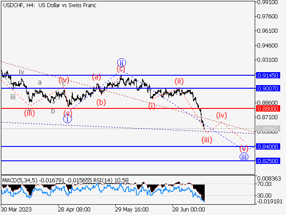
Task: Click the red '(b)' wave label
Action: [101, 103]
